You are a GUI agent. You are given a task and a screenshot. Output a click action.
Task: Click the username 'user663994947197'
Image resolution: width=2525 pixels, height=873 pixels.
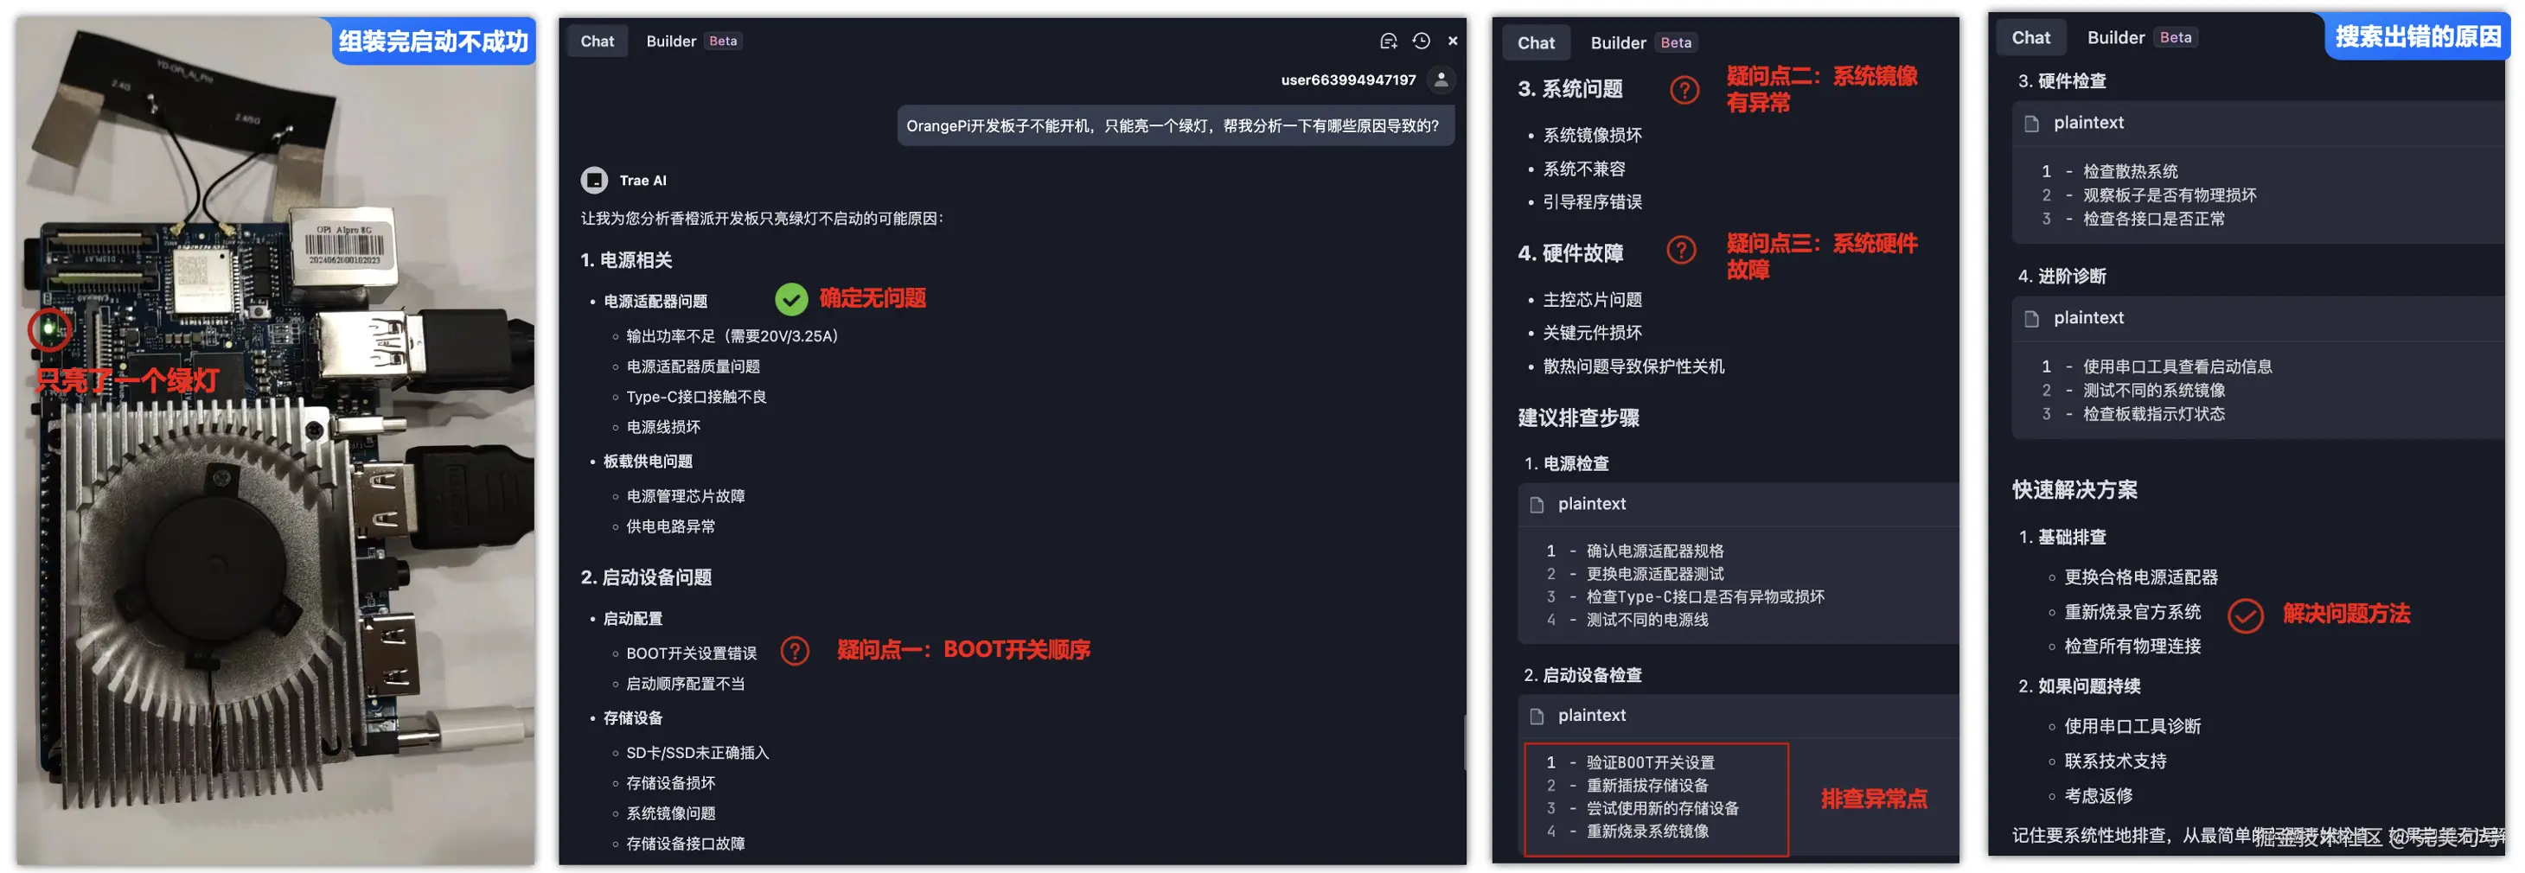coord(1348,80)
